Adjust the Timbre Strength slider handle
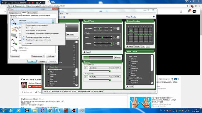This screenshot has width=202, height=113. (x=111, y=44)
